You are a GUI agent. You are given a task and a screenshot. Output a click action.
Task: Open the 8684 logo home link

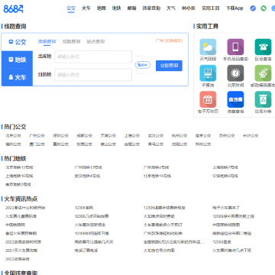[13, 8]
